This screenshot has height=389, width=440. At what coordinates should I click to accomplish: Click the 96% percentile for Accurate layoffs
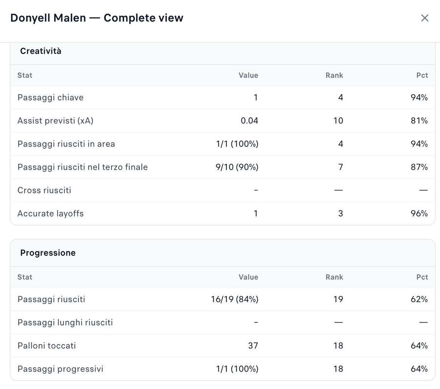[x=419, y=214]
